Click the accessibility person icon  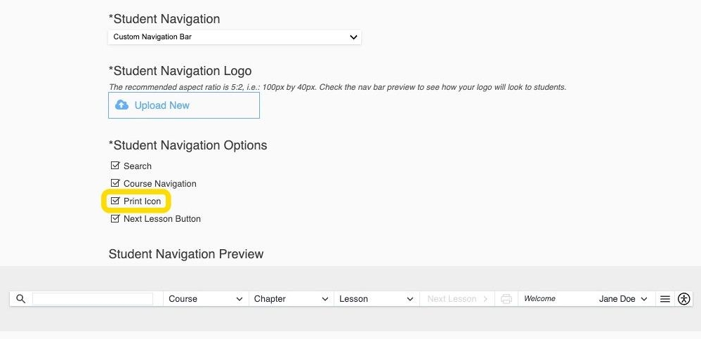tap(684, 299)
